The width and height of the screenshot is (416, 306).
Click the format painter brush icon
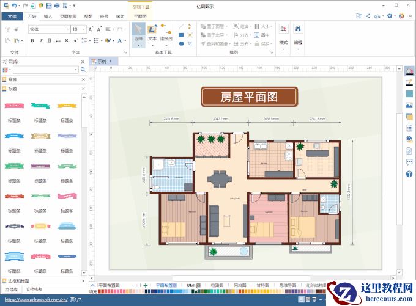click(x=17, y=29)
